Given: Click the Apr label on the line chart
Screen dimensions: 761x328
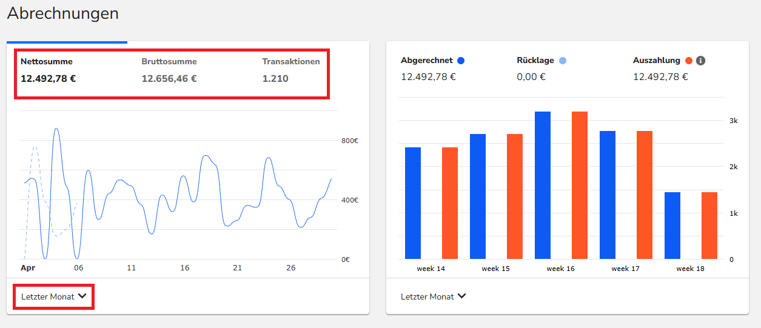Looking at the screenshot, I should click(27, 268).
